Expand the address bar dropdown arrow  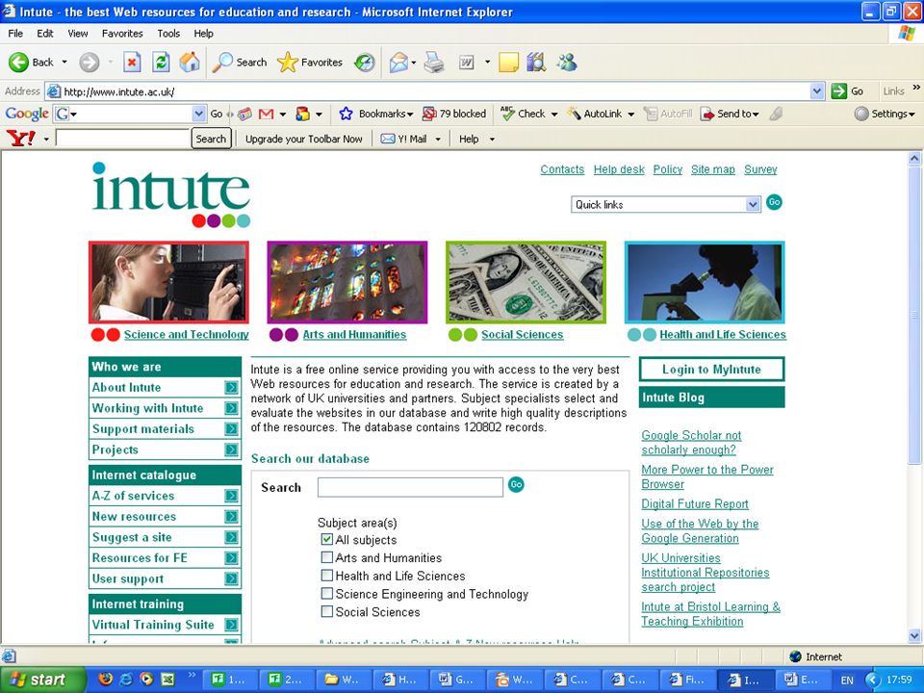pos(817,91)
